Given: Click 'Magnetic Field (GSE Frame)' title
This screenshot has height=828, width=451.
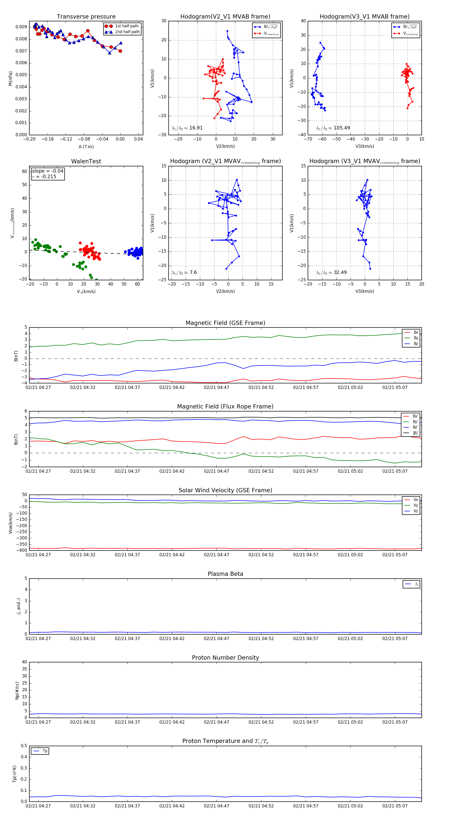Looking at the screenshot, I should click(225, 323).
